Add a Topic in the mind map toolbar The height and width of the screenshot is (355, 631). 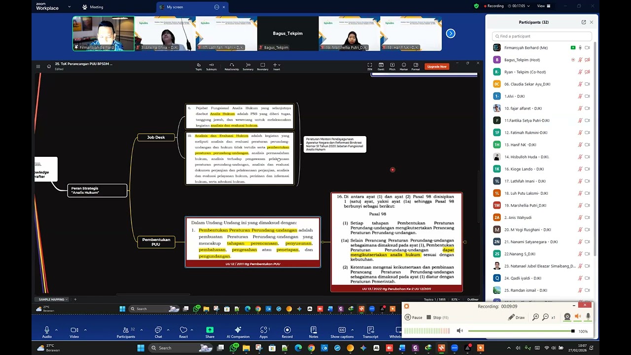click(199, 67)
